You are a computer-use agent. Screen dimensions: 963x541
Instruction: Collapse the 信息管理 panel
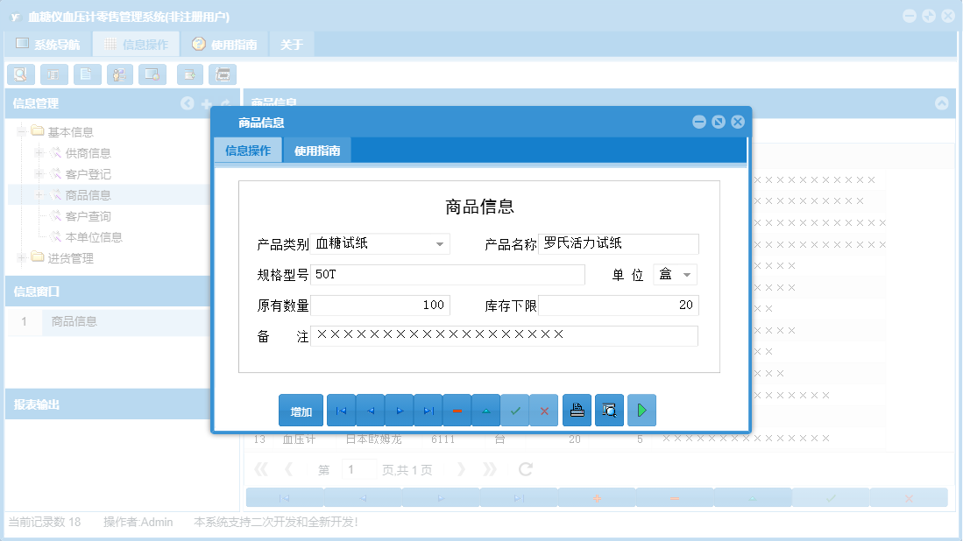click(188, 103)
